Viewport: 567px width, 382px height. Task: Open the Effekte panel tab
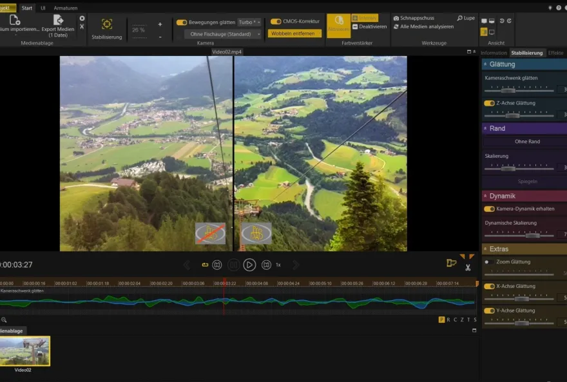(555, 53)
